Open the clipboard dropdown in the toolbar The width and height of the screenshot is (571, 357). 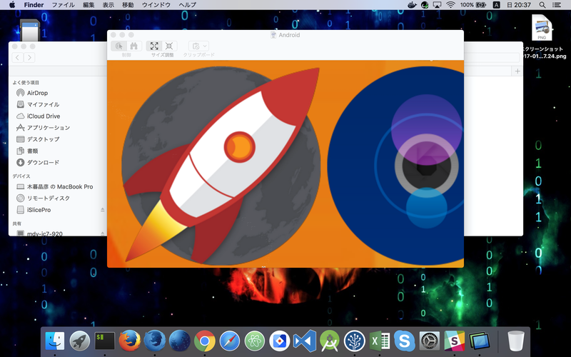point(198,46)
